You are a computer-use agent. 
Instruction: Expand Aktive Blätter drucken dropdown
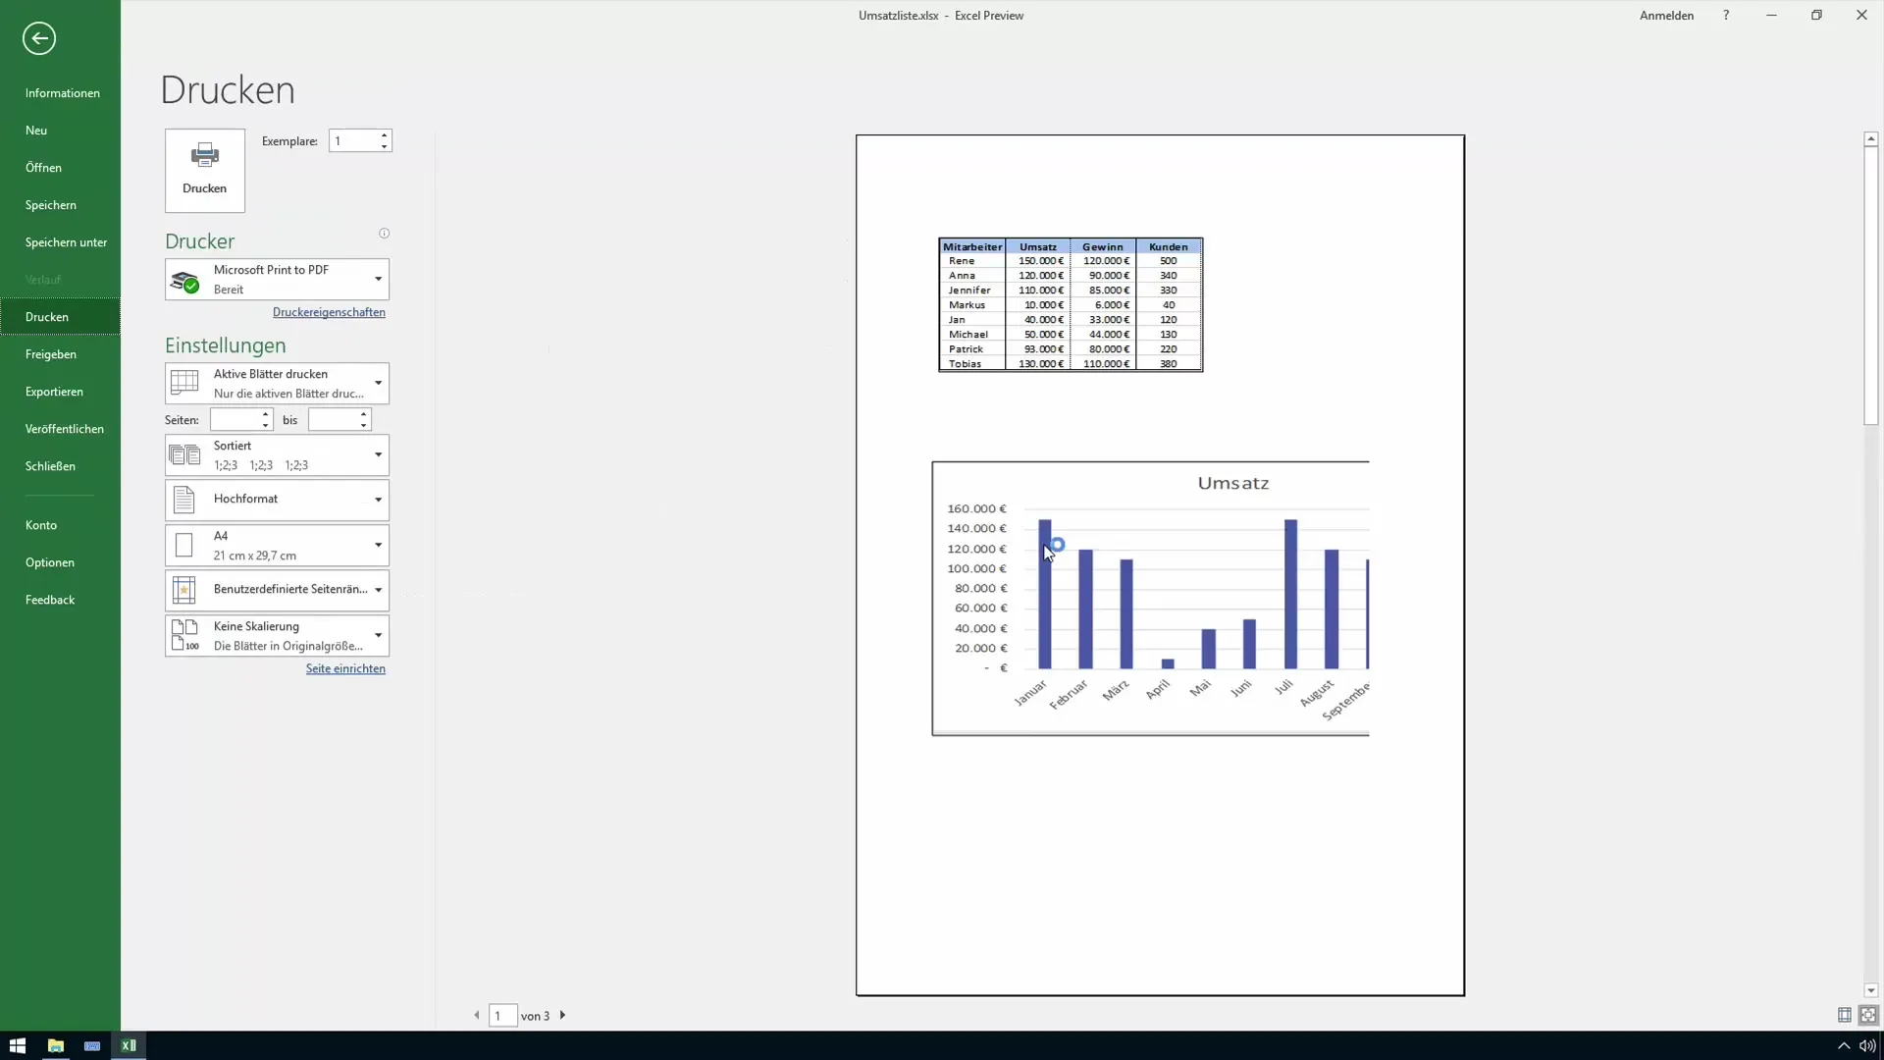click(x=377, y=383)
